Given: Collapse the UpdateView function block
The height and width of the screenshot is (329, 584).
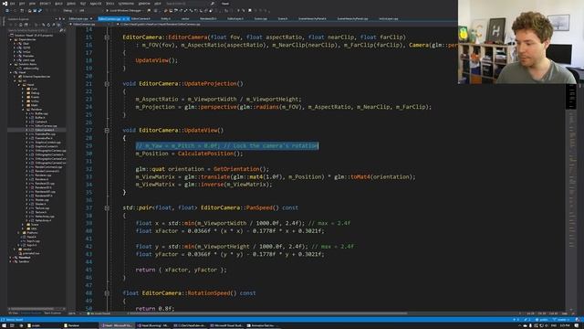Looking at the screenshot, I should [x=107, y=130].
